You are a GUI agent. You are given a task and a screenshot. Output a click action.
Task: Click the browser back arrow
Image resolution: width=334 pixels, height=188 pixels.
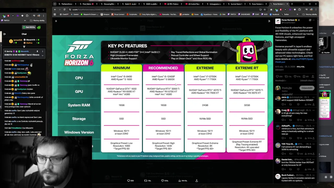tap(55, 9)
